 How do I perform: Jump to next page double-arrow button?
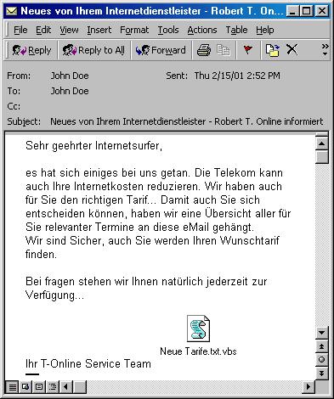(x=321, y=373)
